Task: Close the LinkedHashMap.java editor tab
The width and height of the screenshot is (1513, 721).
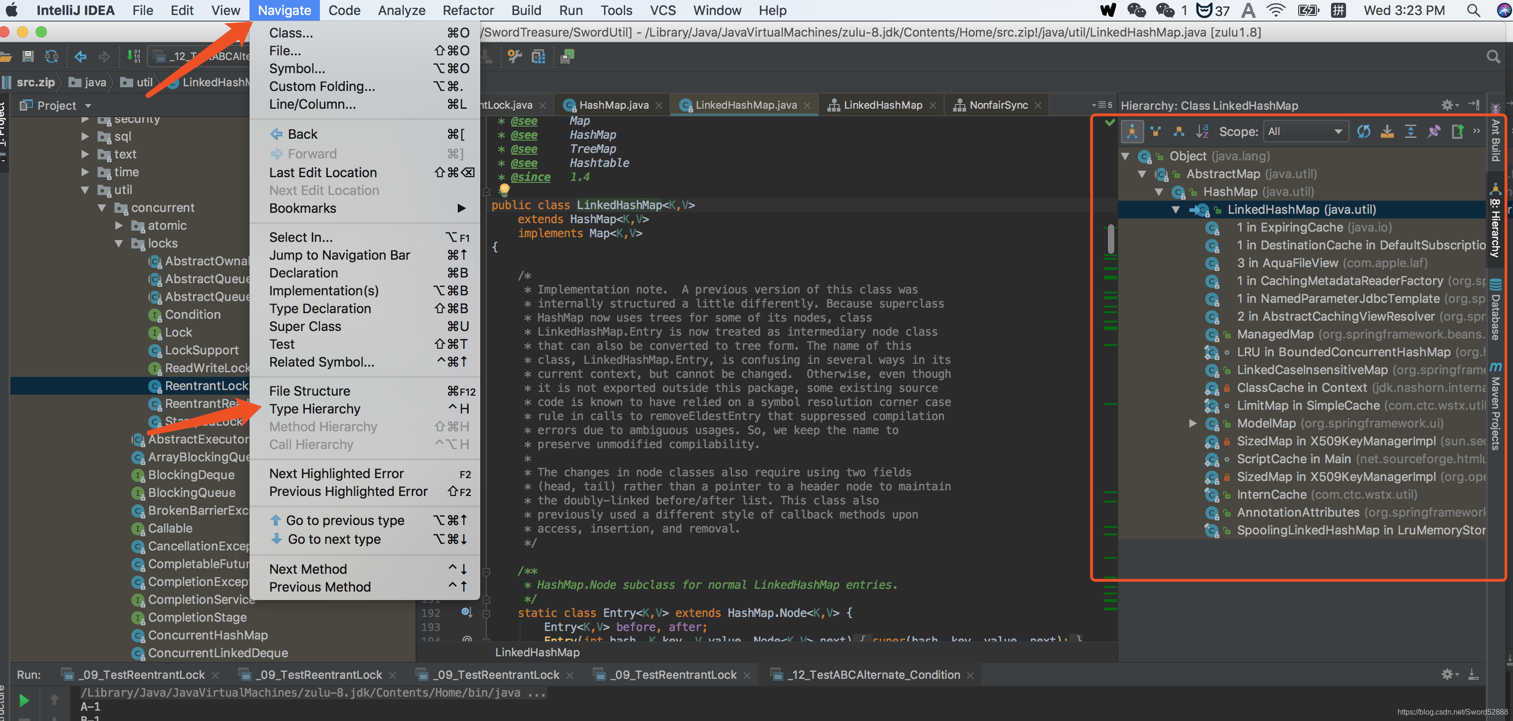Action: pyautogui.click(x=807, y=105)
